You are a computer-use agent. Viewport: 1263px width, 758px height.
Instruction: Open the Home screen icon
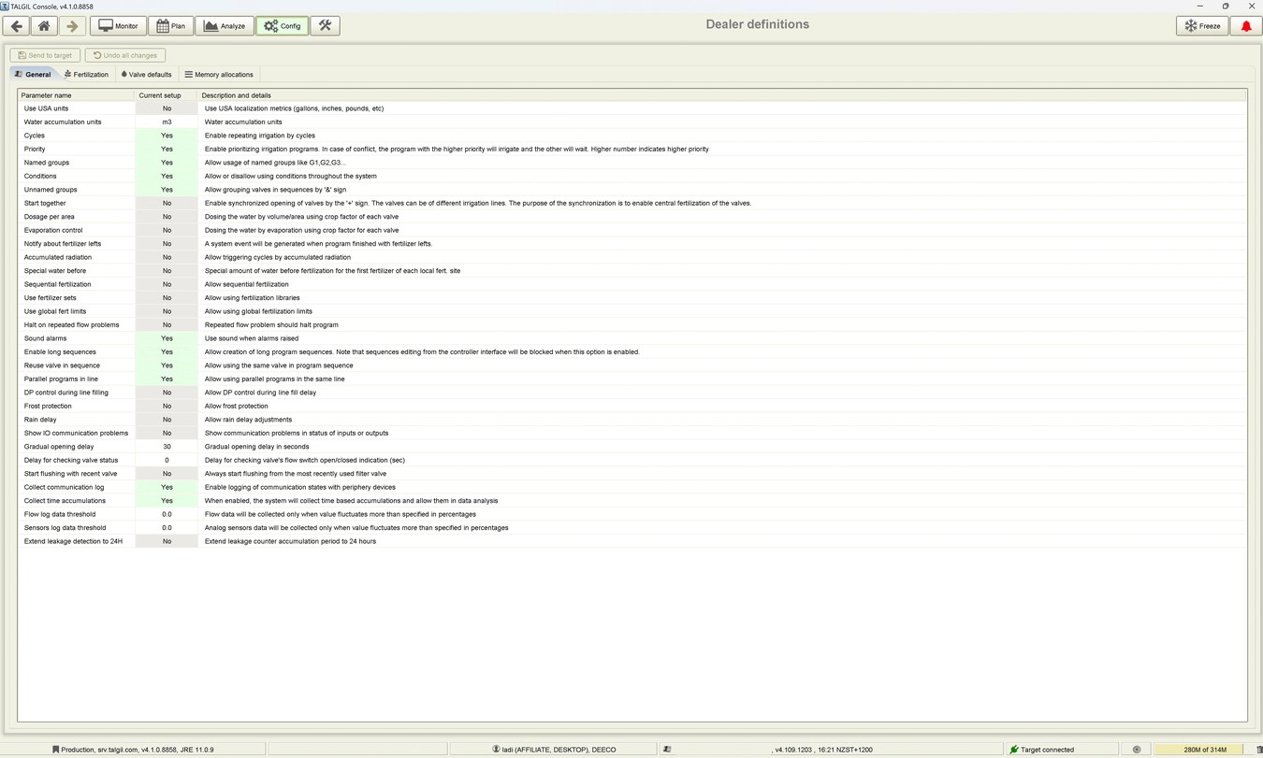[x=44, y=26]
